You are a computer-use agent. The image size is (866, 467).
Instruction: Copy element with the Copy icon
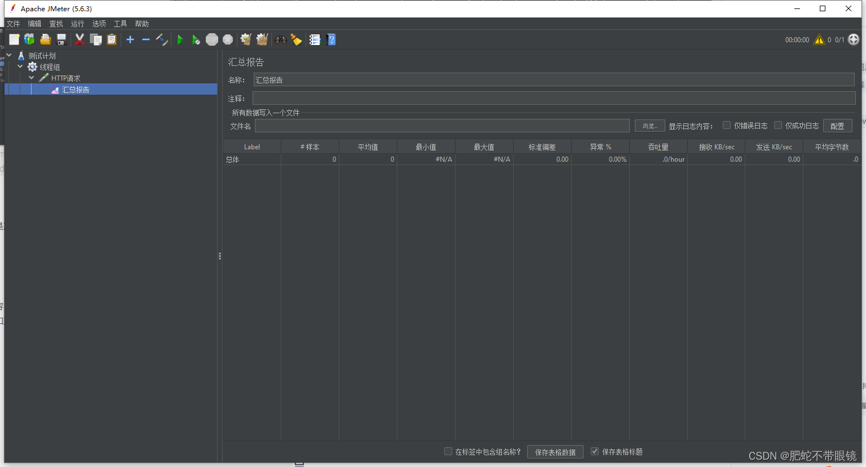(96, 39)
